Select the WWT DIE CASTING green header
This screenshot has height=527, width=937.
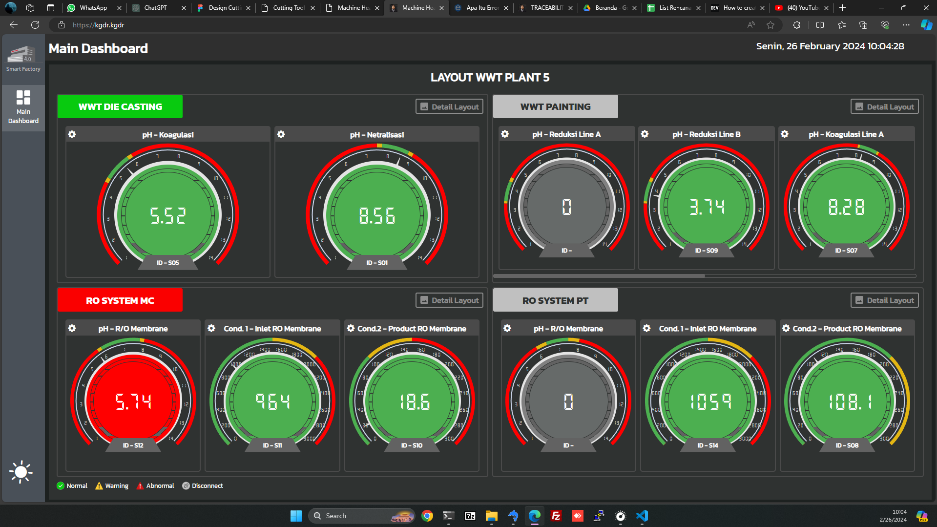coord(120,106)
